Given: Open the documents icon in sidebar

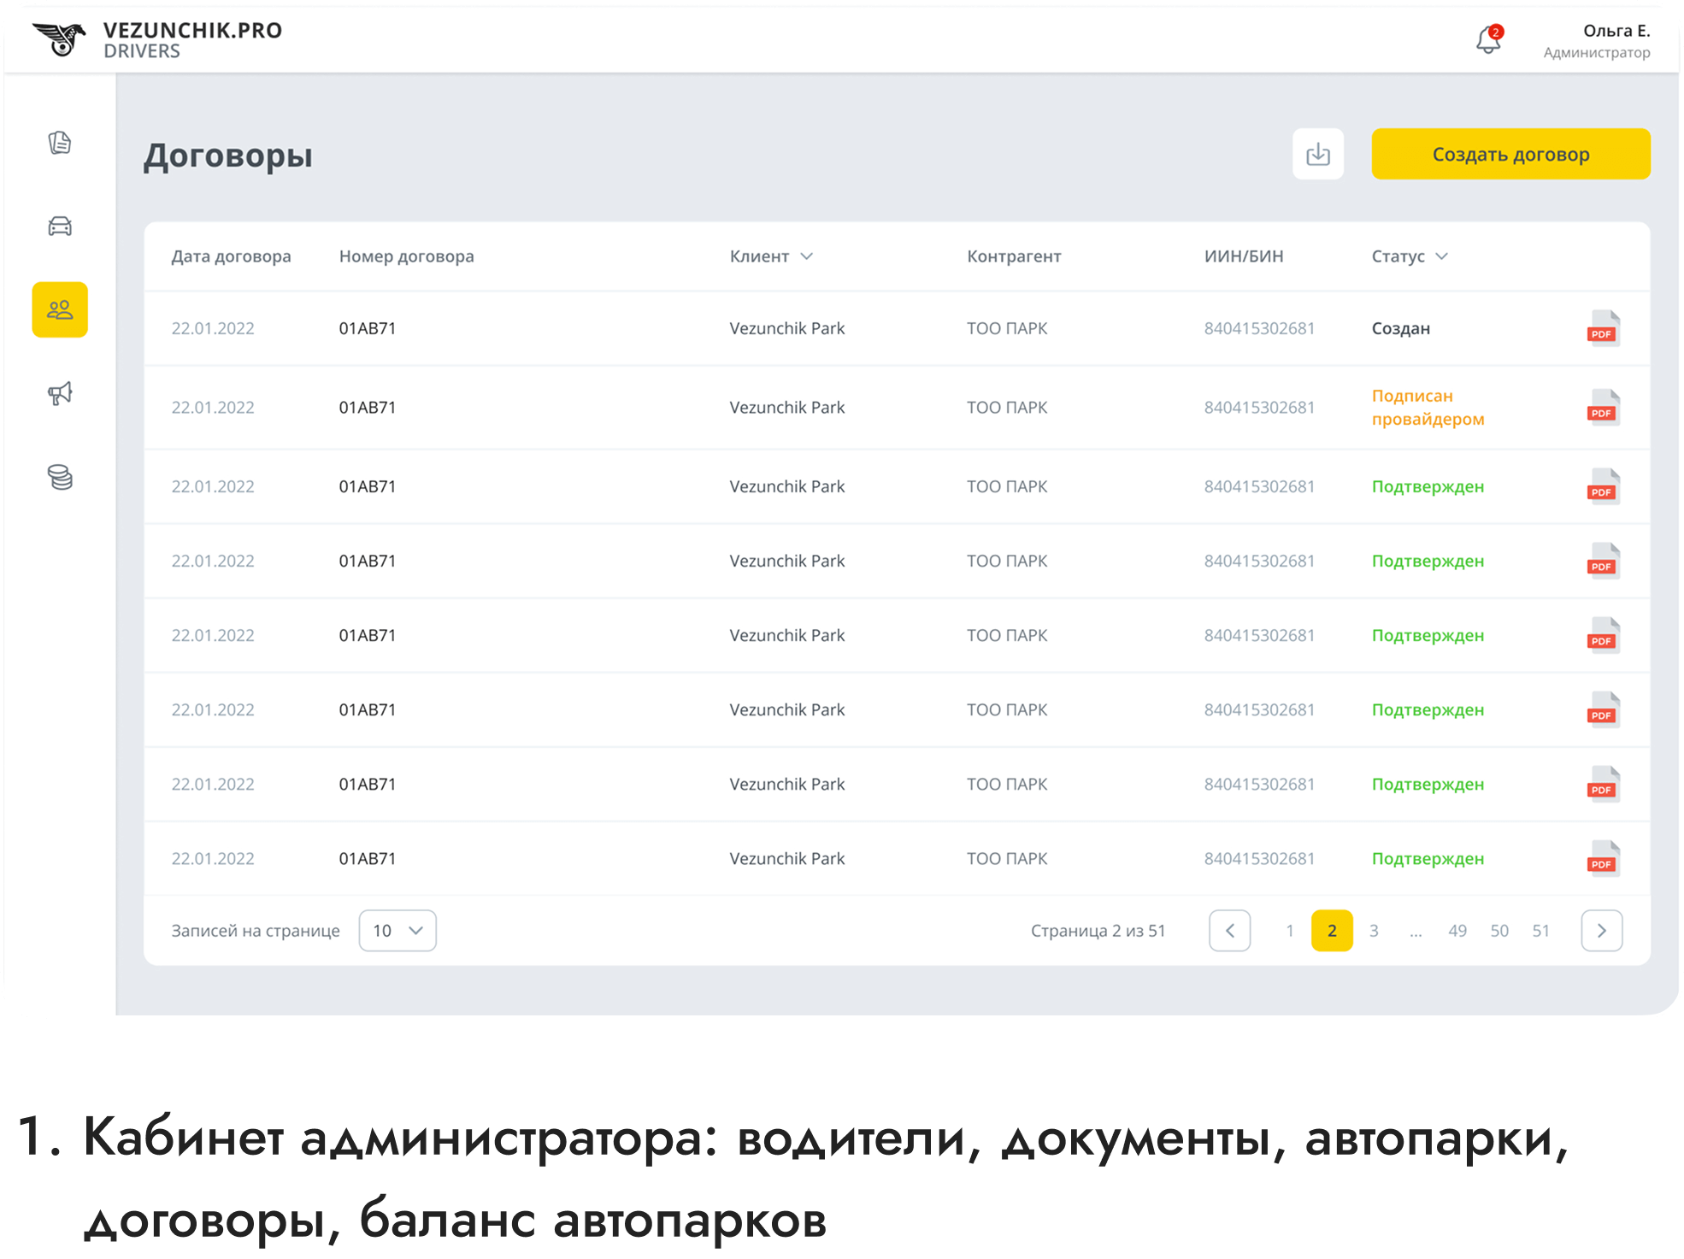Looking at the screenshot, I should (60, 143).
